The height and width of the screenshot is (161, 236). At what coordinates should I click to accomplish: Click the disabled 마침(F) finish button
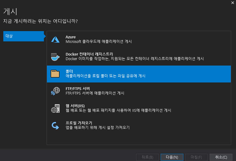tap(196, 157)
